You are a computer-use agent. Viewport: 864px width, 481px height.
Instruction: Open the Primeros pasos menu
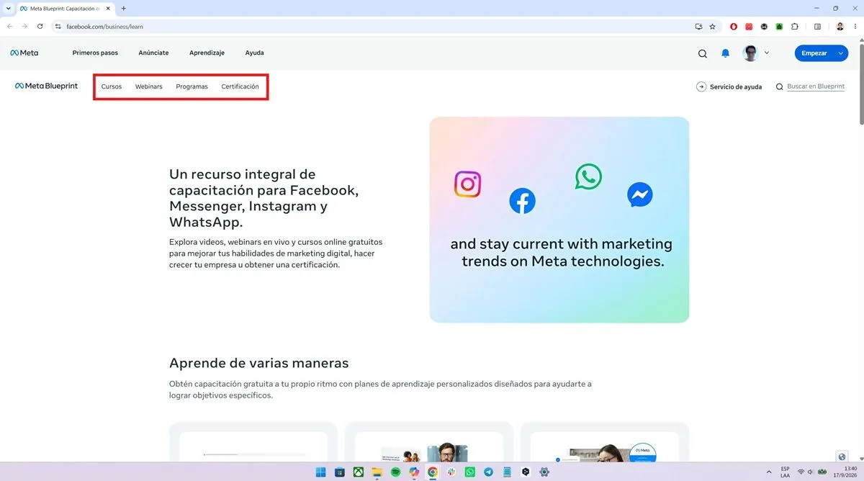tap(95, 53)
